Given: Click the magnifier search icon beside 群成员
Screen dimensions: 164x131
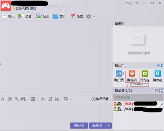Looking at the screenshot, I should tap(162, 90).
